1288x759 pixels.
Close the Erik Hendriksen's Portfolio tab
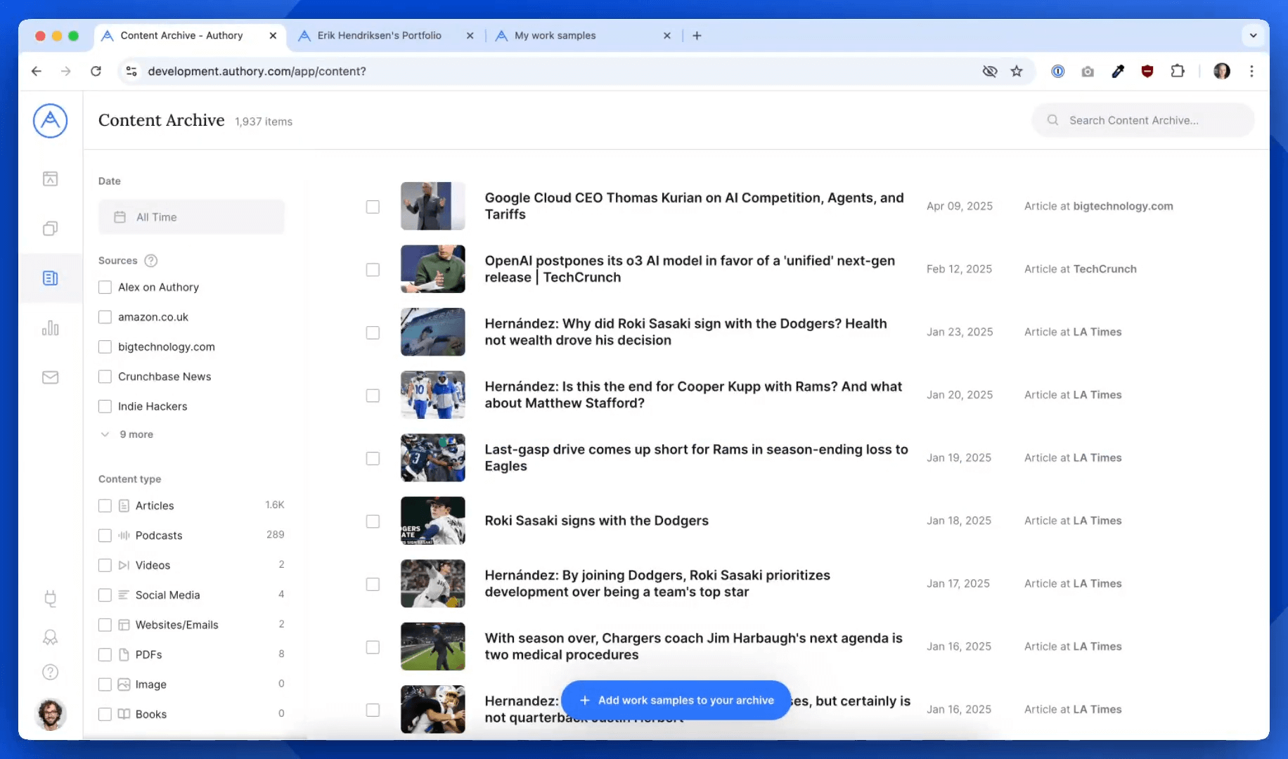point(470,35)
